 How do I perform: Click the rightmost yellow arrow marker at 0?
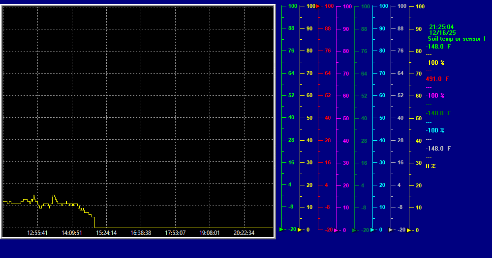[x=409, y=230]
